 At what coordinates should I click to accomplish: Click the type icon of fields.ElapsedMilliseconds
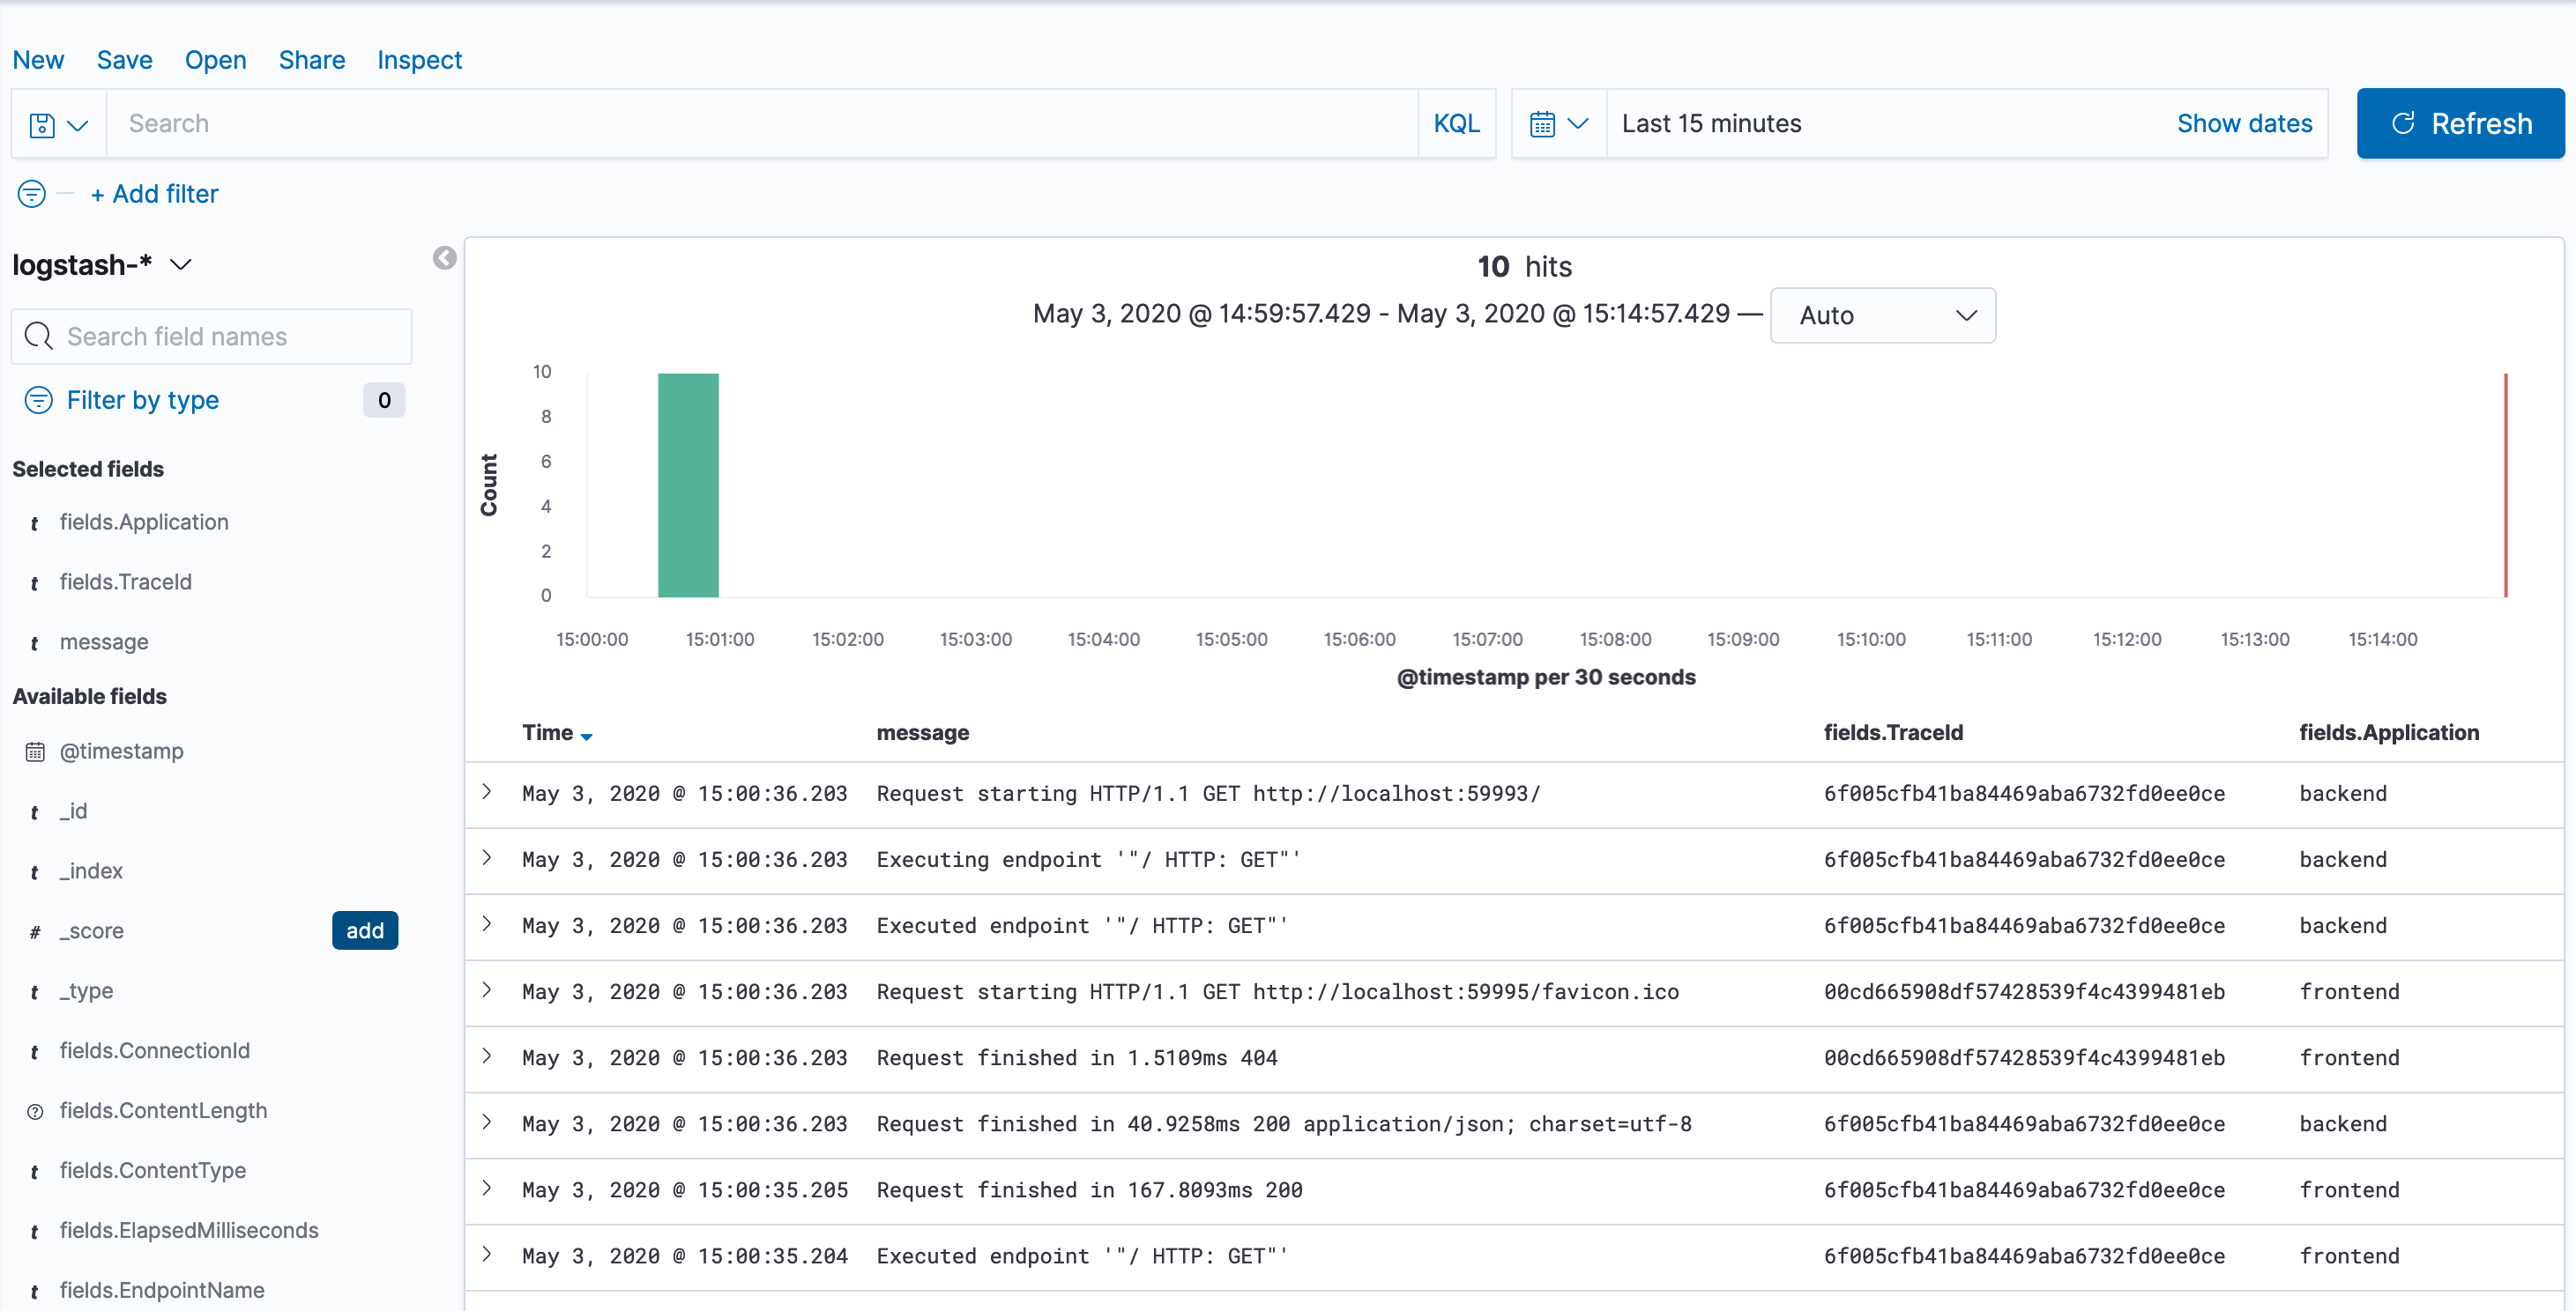point(34,1232)
